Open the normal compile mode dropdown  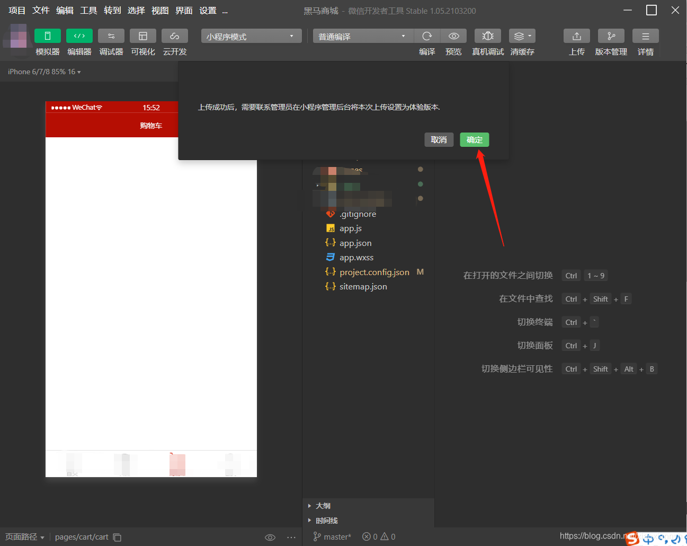tap(363, 36)
